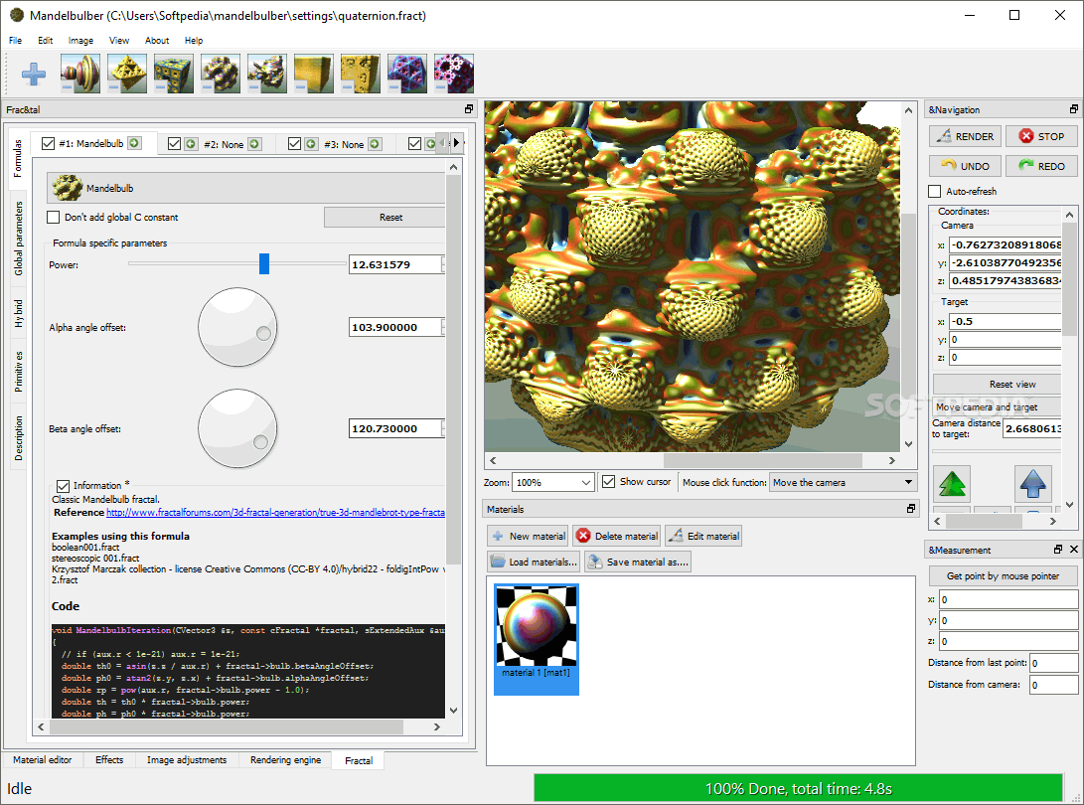Toggle the #2 None formula checkbox
Image resolution: width=1084 pixels, height=805 pixels.
click(174, 144)
